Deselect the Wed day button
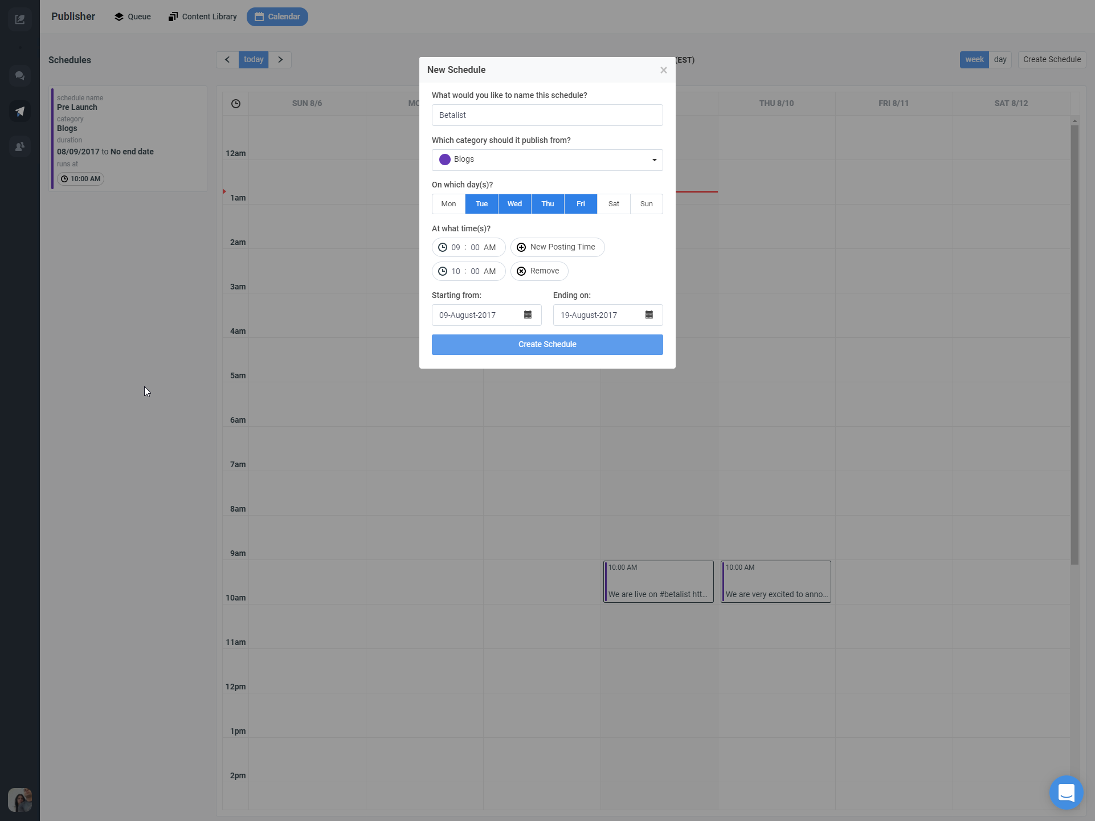Viewport: 1095px width, 821px height. (x=514, y=204)
